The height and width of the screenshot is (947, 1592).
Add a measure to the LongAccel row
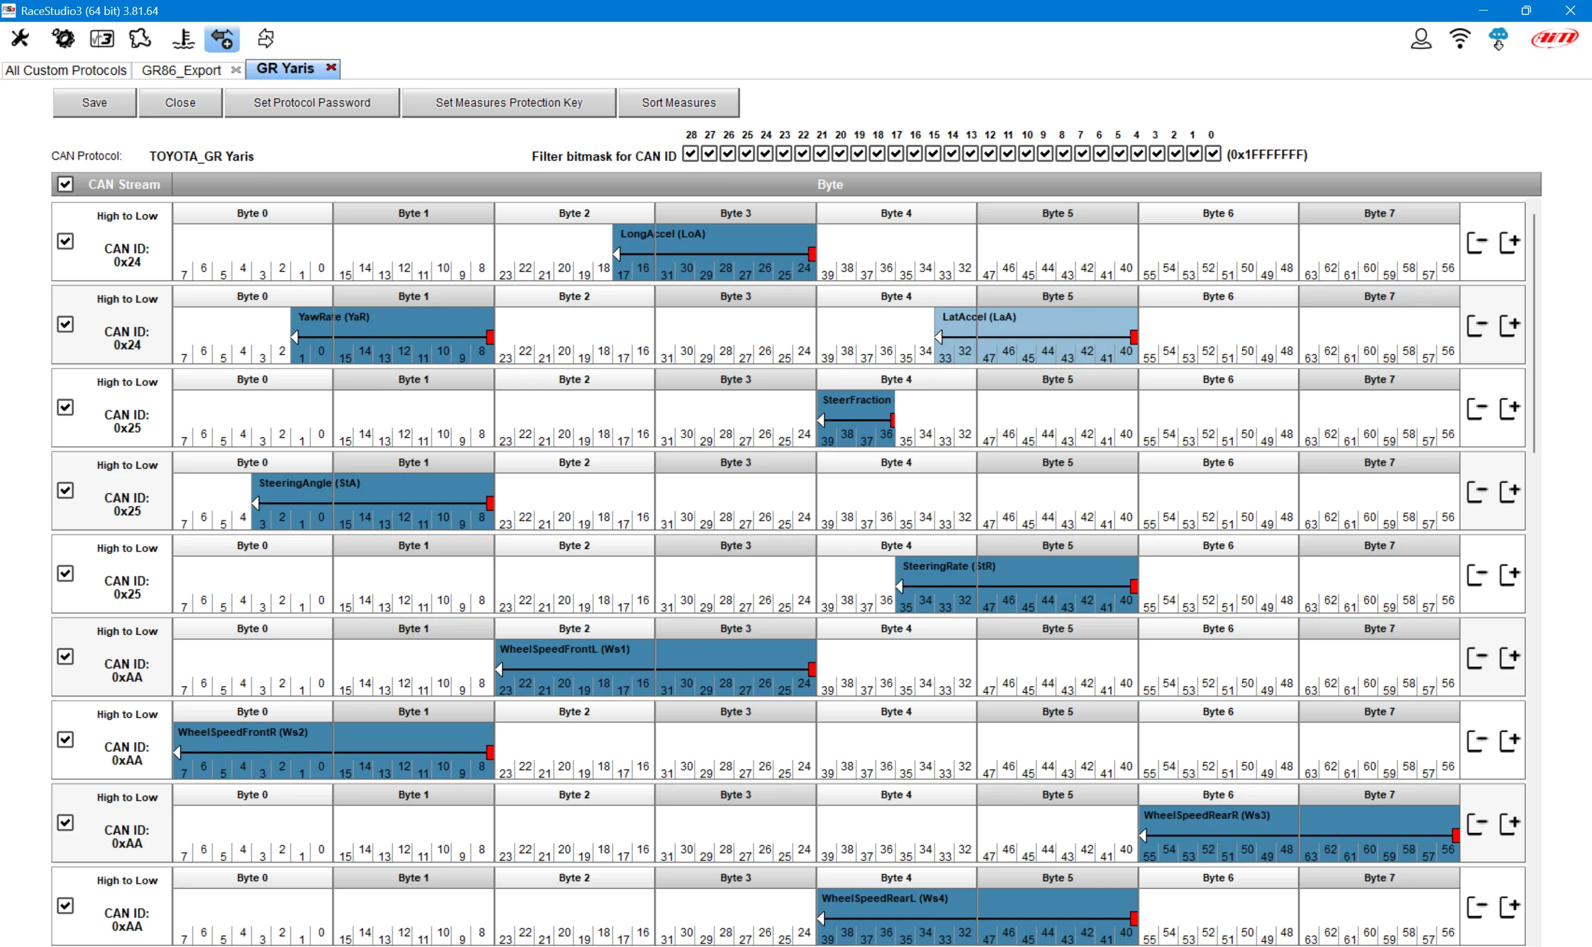[1512, 241]
